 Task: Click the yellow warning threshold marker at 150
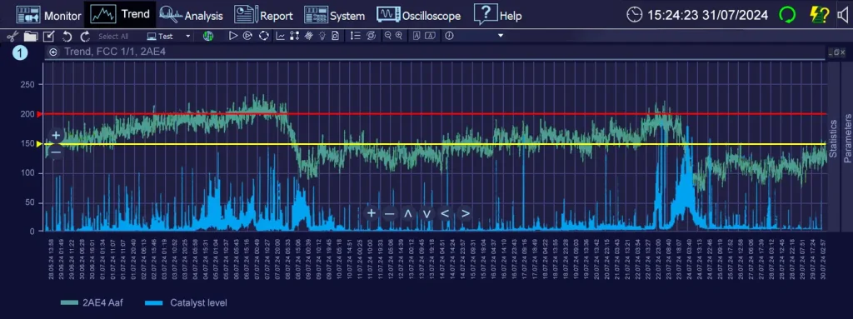coord(39,144)
